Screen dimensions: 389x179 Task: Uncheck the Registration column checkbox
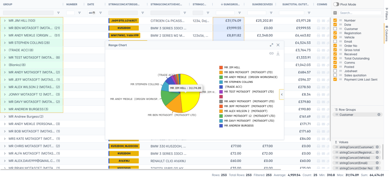click(335, 33)
